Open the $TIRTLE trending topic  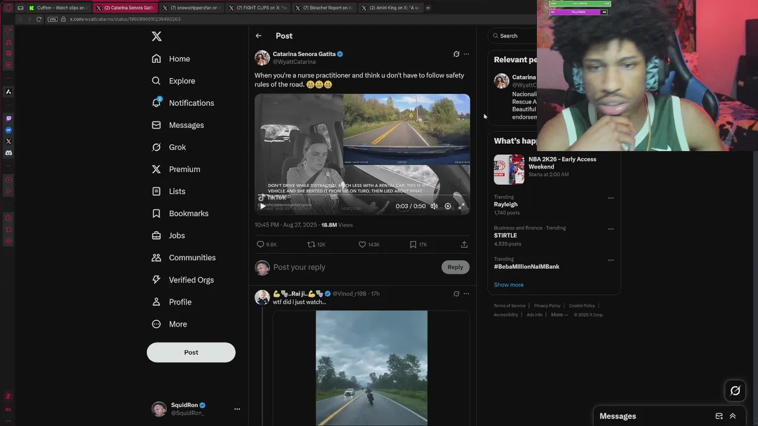pyautogui.click(x=505, y=235)
